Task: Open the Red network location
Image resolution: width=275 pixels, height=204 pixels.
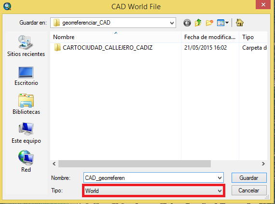Action: 26,161
